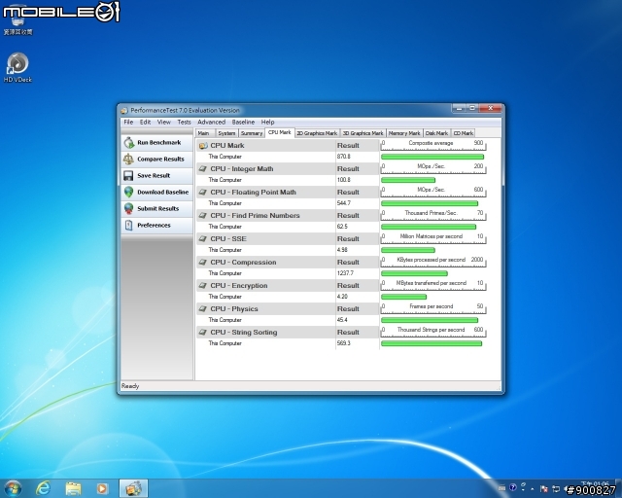Click the Download Baseline globe icon
The height and width of the screenshot is (498, 622).
point(128,192)
